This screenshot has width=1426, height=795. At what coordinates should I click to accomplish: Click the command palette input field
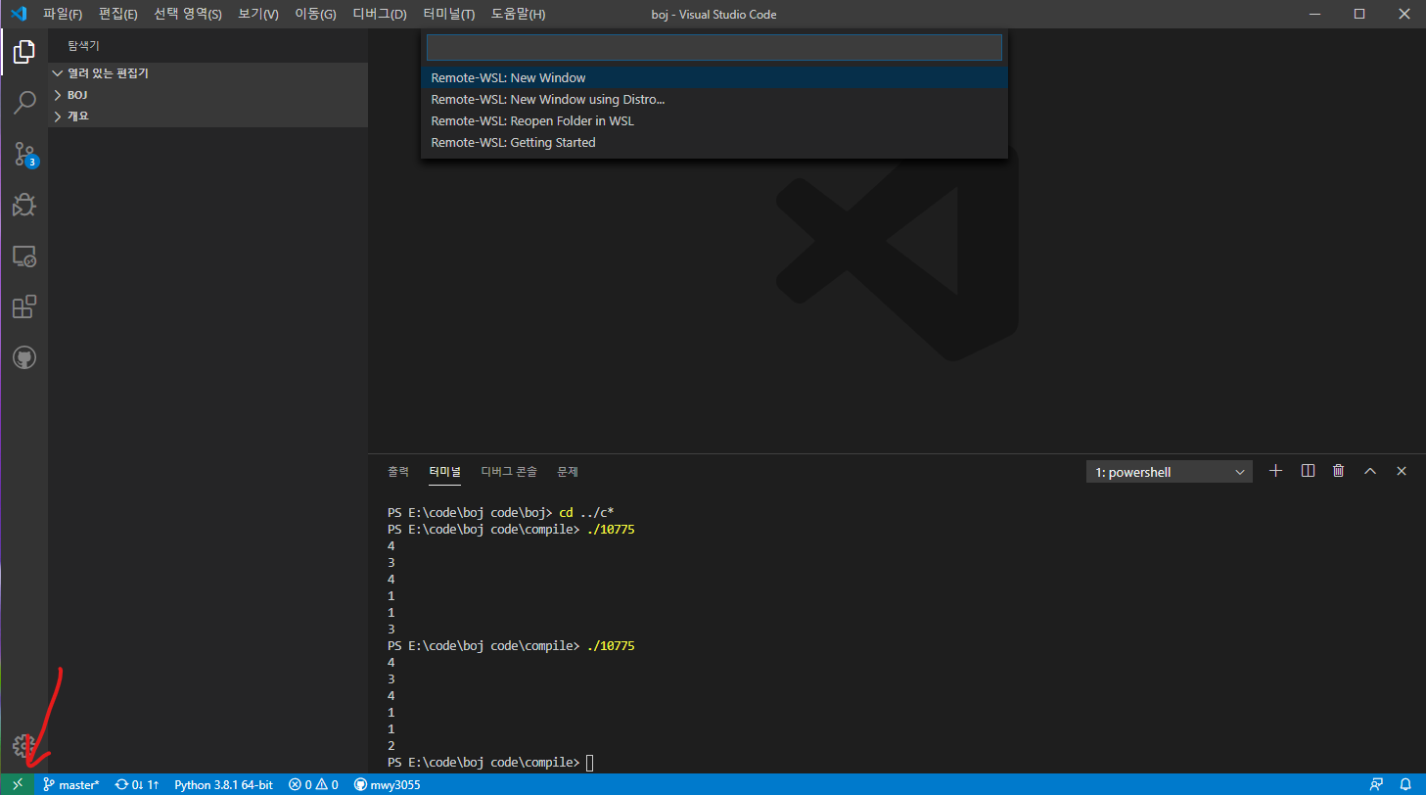[x=714, y=47]
